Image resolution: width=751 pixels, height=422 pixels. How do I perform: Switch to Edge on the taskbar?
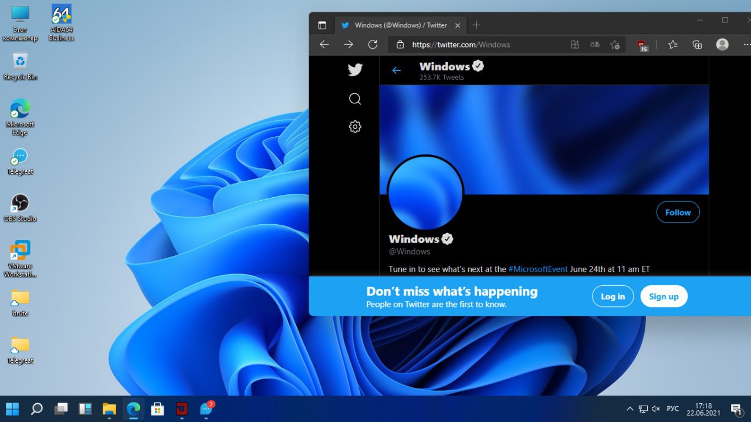click(133, 409)
